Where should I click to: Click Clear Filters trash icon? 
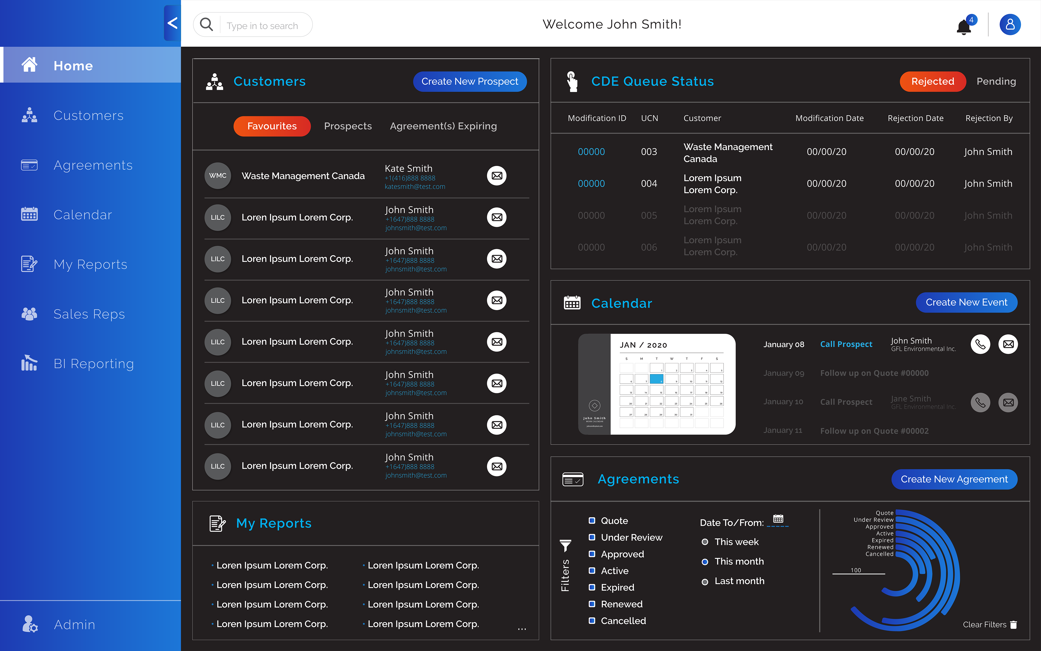(1013, 625)
